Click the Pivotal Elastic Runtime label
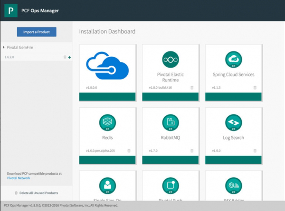This screenshot has width=285, height=211. tap(171, 77)
